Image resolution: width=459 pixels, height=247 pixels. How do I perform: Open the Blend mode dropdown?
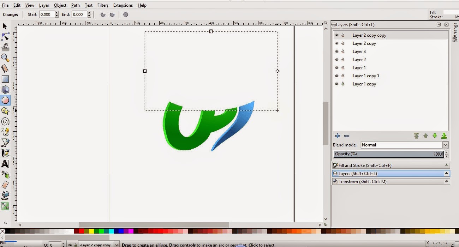click(x=445, y=145)
